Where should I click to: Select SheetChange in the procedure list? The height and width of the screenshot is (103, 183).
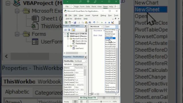[x=110, y=60]
